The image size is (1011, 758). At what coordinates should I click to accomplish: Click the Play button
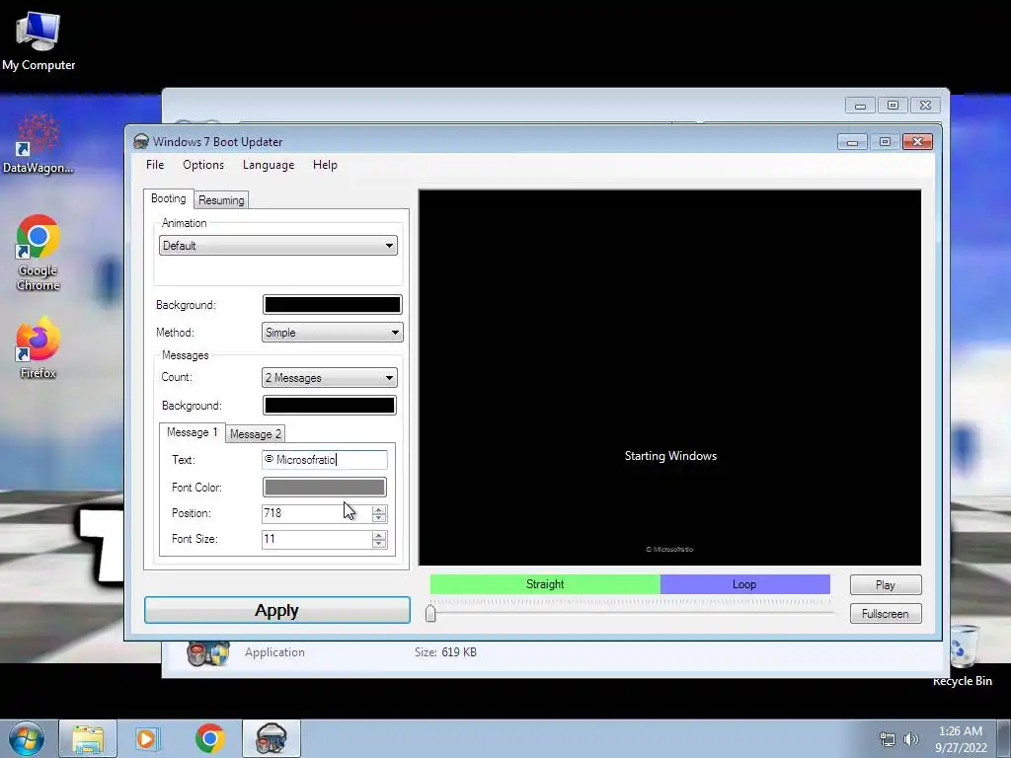(886, 584)
